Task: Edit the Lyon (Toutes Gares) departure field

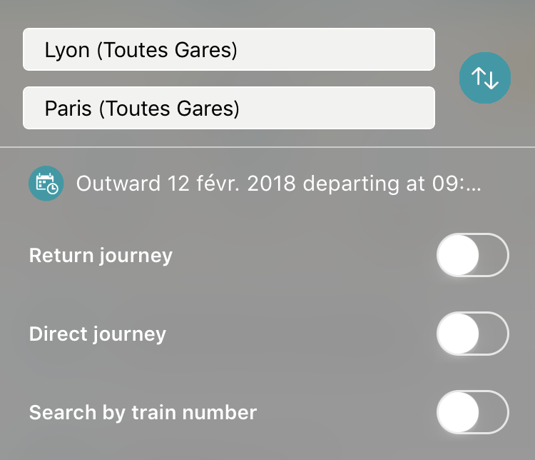Action: [x=229, y=49]
